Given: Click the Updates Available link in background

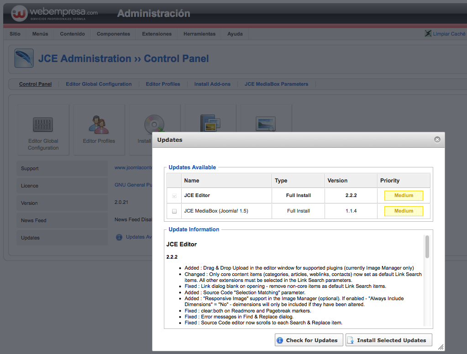Looking at the screenshot, I should tap(139, 237).
